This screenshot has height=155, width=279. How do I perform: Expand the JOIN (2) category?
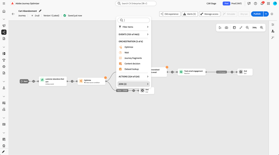pyautogui.click(x=134, y=84)
